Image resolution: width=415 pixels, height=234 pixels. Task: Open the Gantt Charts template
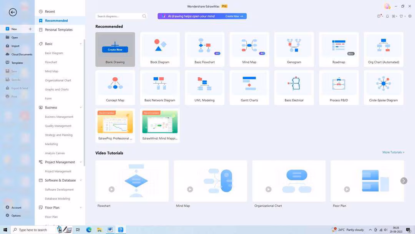(x=249, y=87)
